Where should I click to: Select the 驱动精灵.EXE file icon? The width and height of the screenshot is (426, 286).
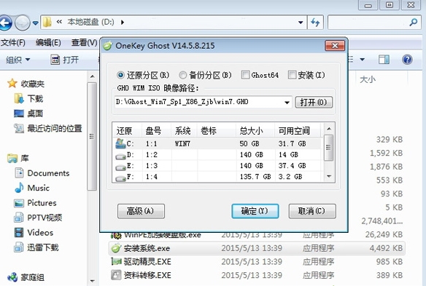pos(116,261)
